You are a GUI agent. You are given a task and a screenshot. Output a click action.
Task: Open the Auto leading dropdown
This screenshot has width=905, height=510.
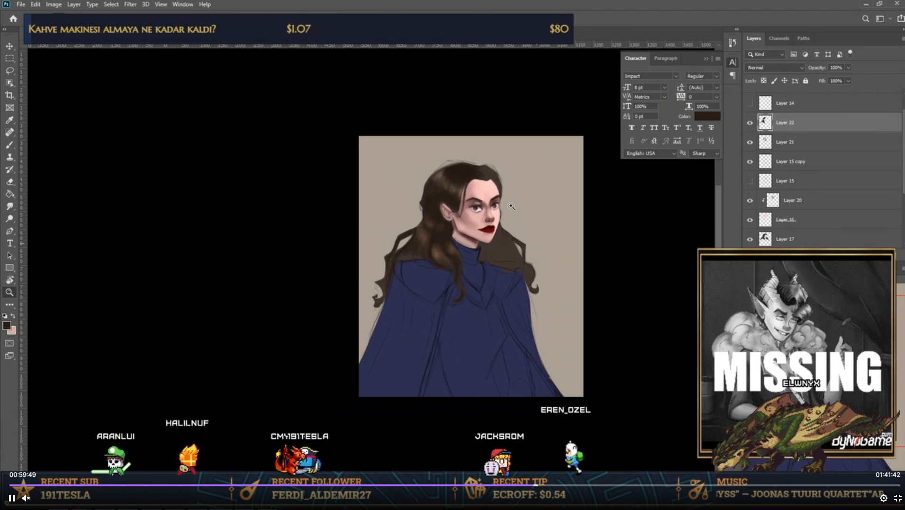716,87
